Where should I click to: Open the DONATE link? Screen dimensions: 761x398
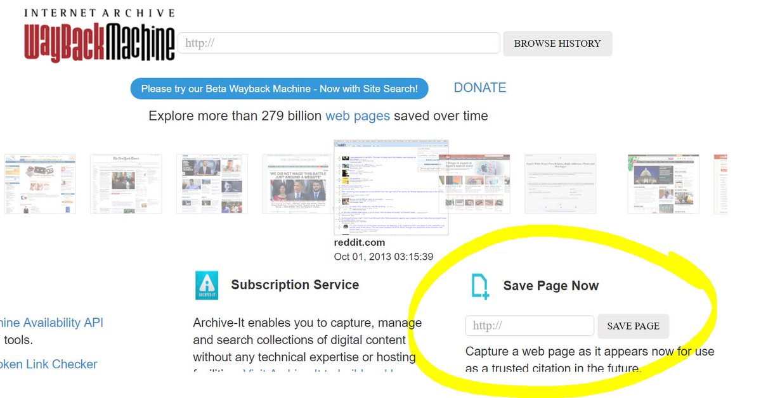[x=480, y=87]
